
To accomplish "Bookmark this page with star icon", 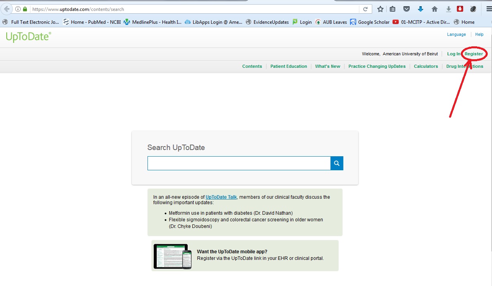I will 380,9.
